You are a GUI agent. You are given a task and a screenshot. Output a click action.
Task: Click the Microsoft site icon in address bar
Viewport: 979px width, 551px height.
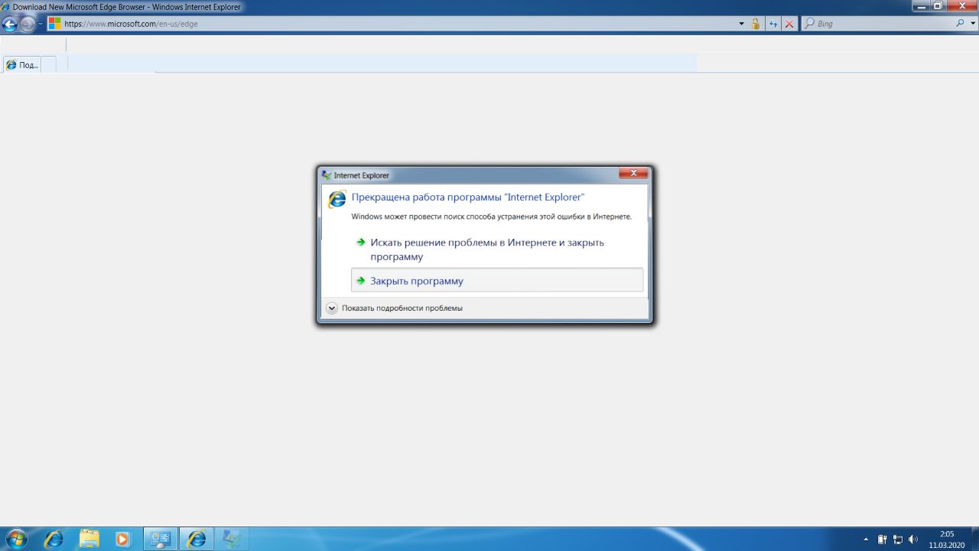click(54, 24)
